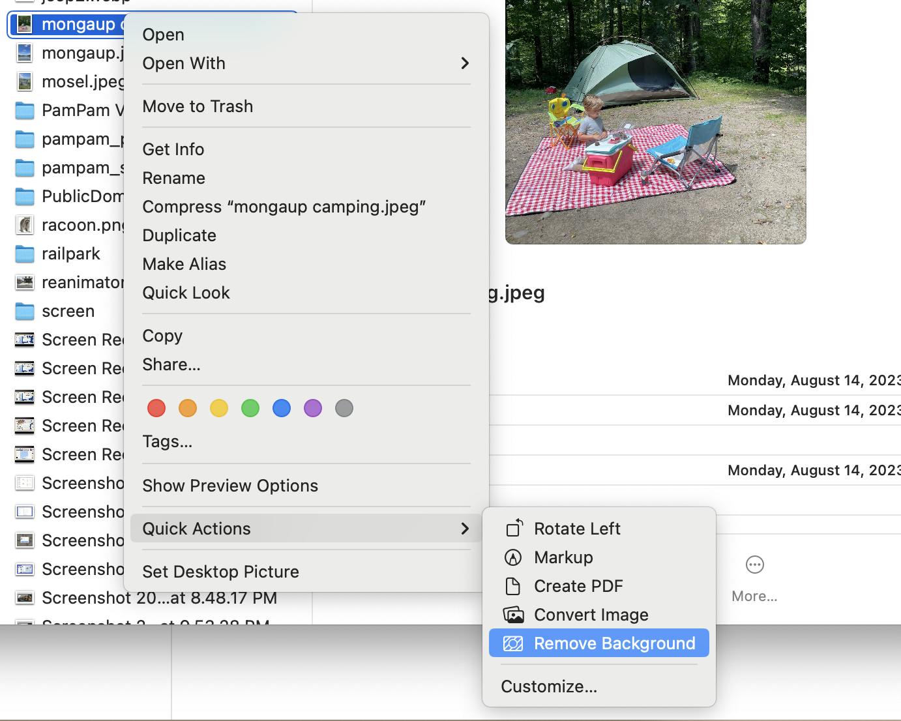Apply the green tag color
901x721 pixels.
click(250, 408)
